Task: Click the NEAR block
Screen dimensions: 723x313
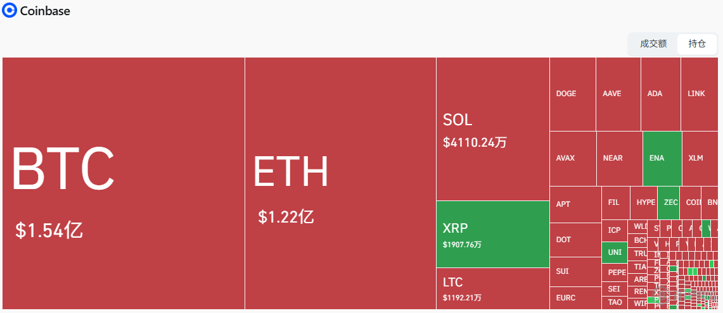Action: [619, 158]
